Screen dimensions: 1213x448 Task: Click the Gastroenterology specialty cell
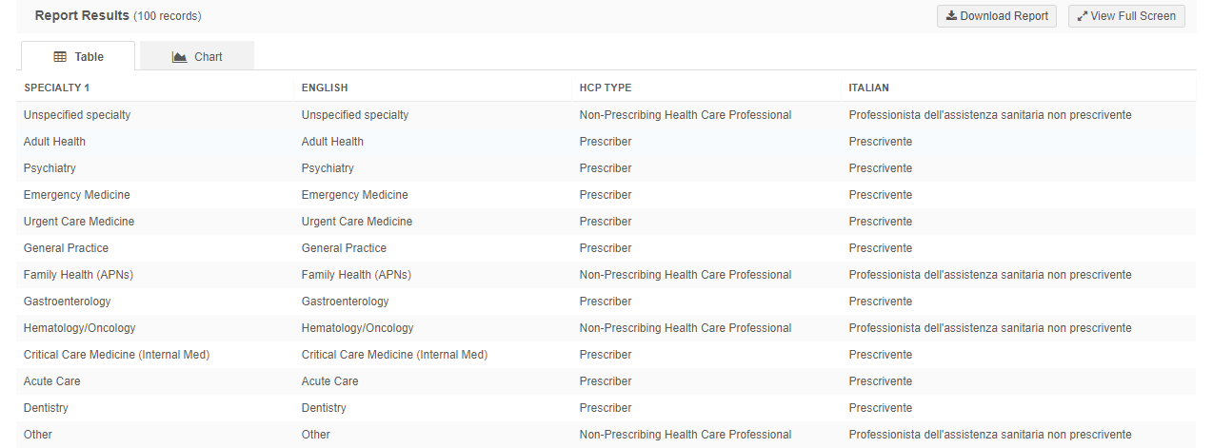coord(68,302)
